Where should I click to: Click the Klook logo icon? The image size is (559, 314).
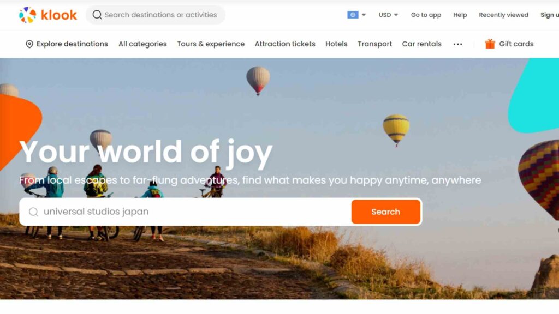(x=27, y=15)
